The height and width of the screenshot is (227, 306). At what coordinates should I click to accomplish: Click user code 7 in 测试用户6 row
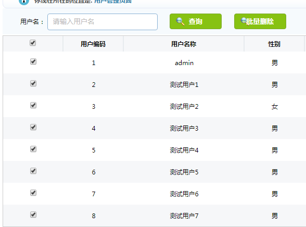tap(94, 194)
